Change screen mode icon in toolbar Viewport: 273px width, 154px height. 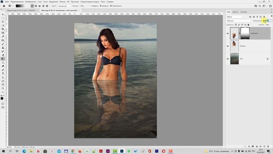click(x=3, y=107)
